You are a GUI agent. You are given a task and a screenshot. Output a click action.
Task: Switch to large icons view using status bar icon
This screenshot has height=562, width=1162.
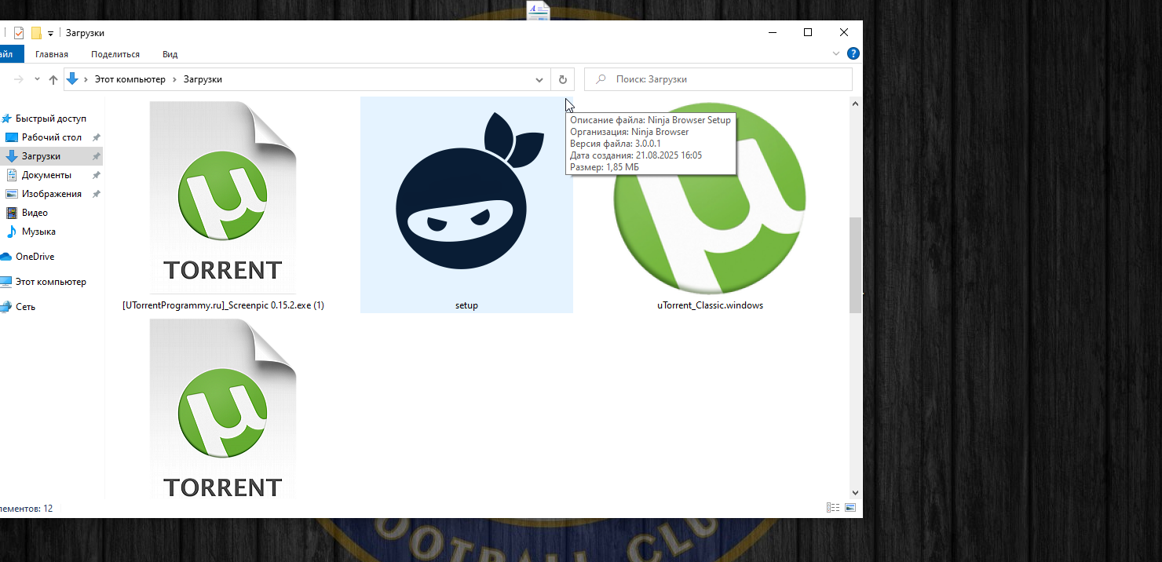pos(850,508)
